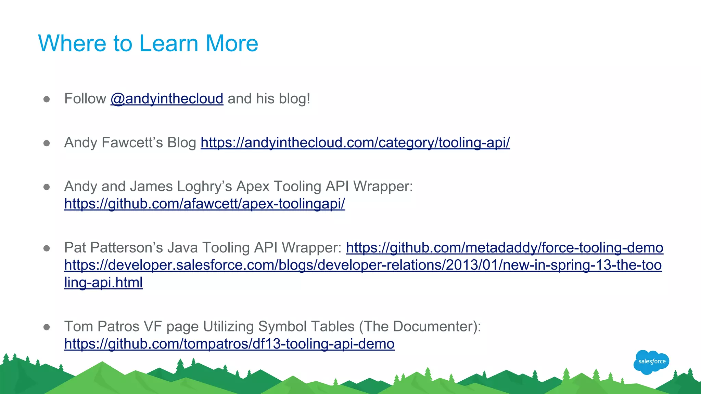Click 'Tom Patros VF page Utilizing Symbol Tables' text
Viewport: 701px width, 394px height.
click(209, 326)
